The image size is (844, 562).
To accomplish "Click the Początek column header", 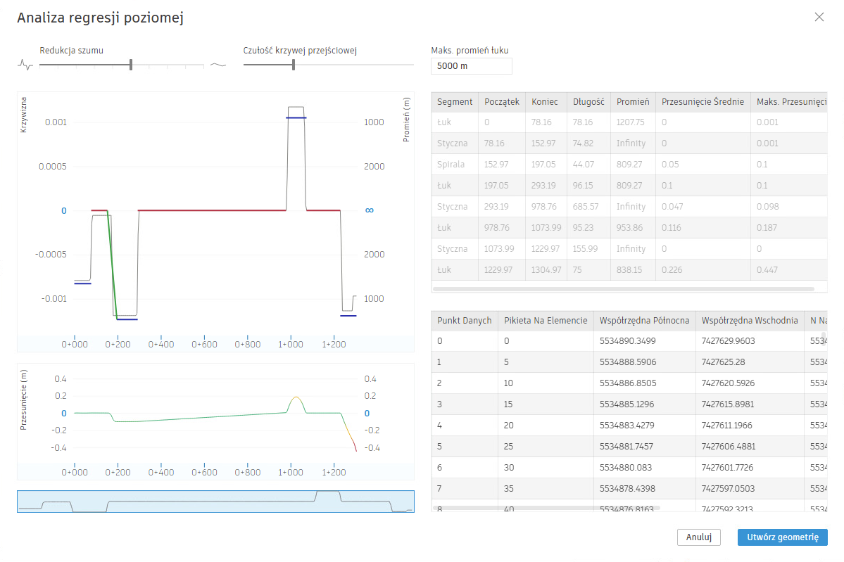I will (x=502, y=102).
